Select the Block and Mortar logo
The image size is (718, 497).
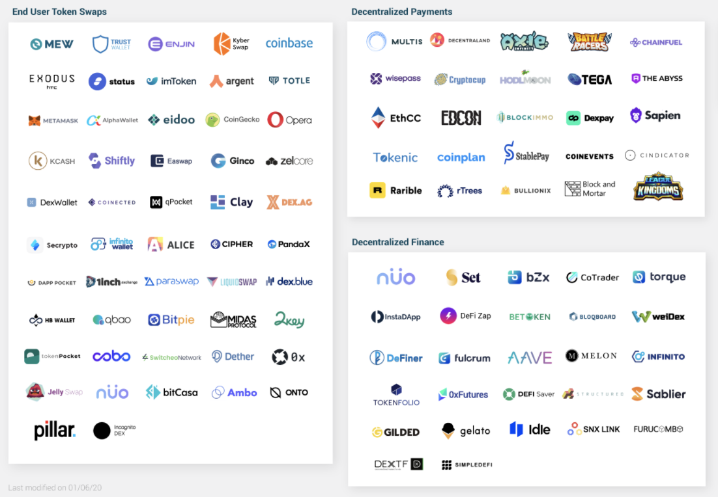pos(590,189)
